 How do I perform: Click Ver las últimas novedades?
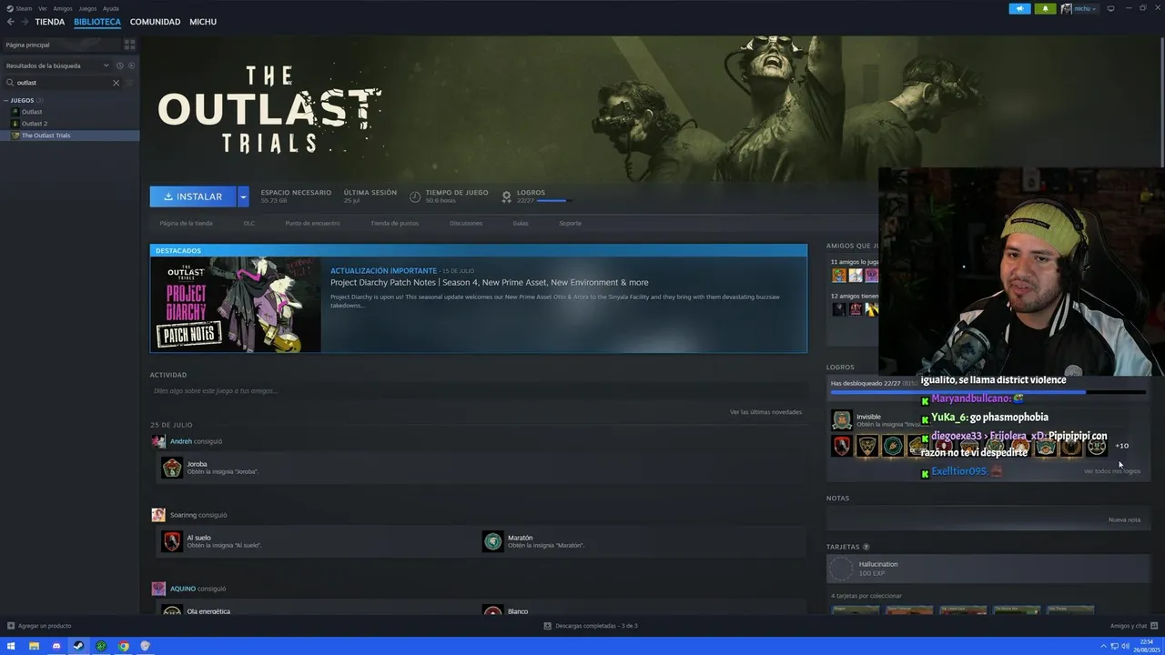(x=765, y=412)
